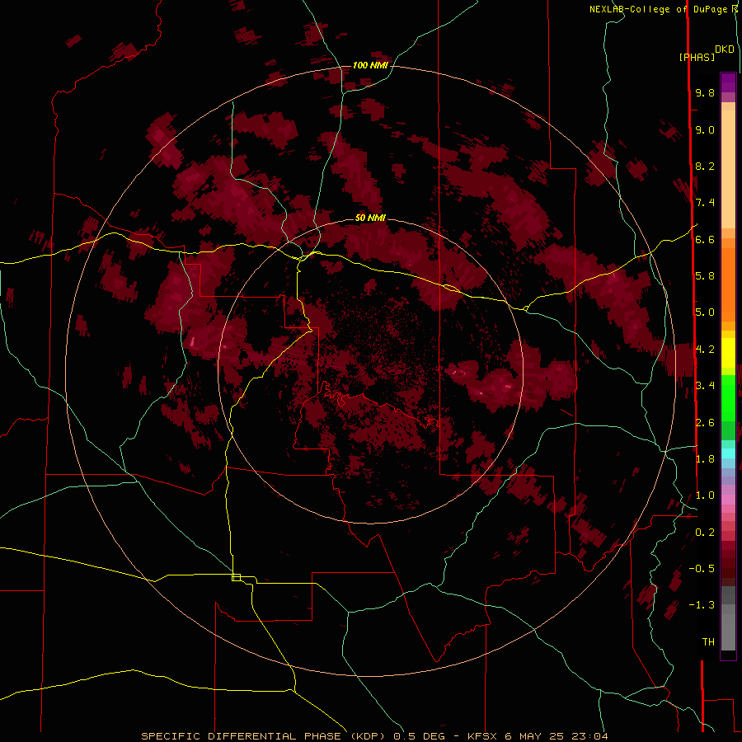Click the 2.6 value on the color scale

coord(705,423)
